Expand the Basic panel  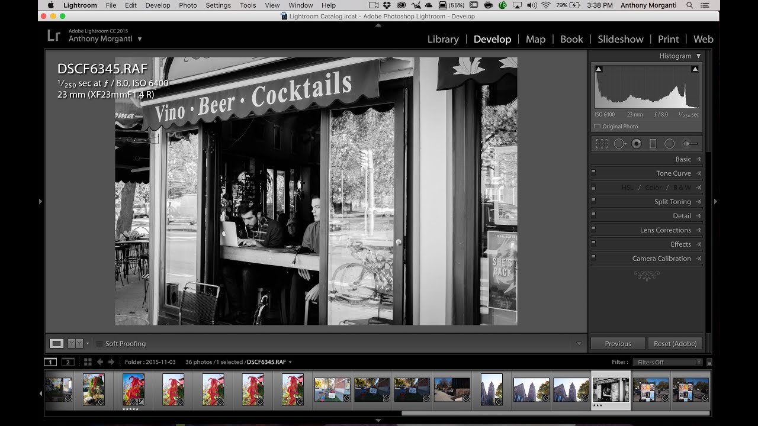coord(699,159)
